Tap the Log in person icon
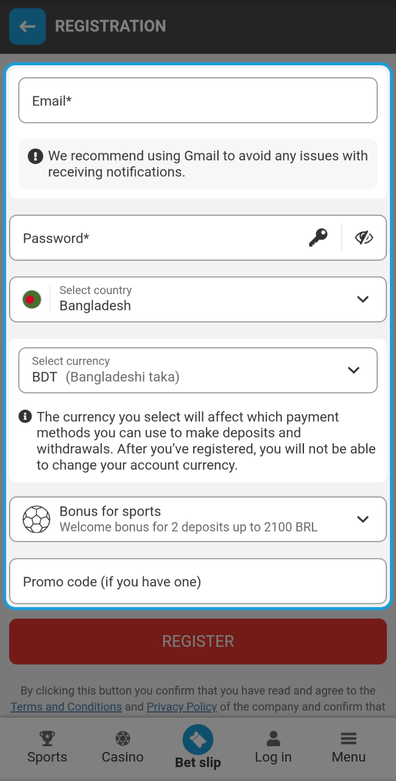The width and height of the screenshot is (396, 781). click(x=273, y=739)
